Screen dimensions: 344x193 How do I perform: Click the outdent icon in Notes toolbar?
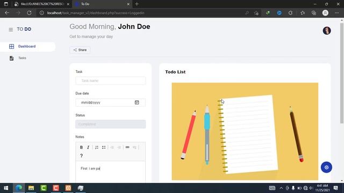pos(112,147)
